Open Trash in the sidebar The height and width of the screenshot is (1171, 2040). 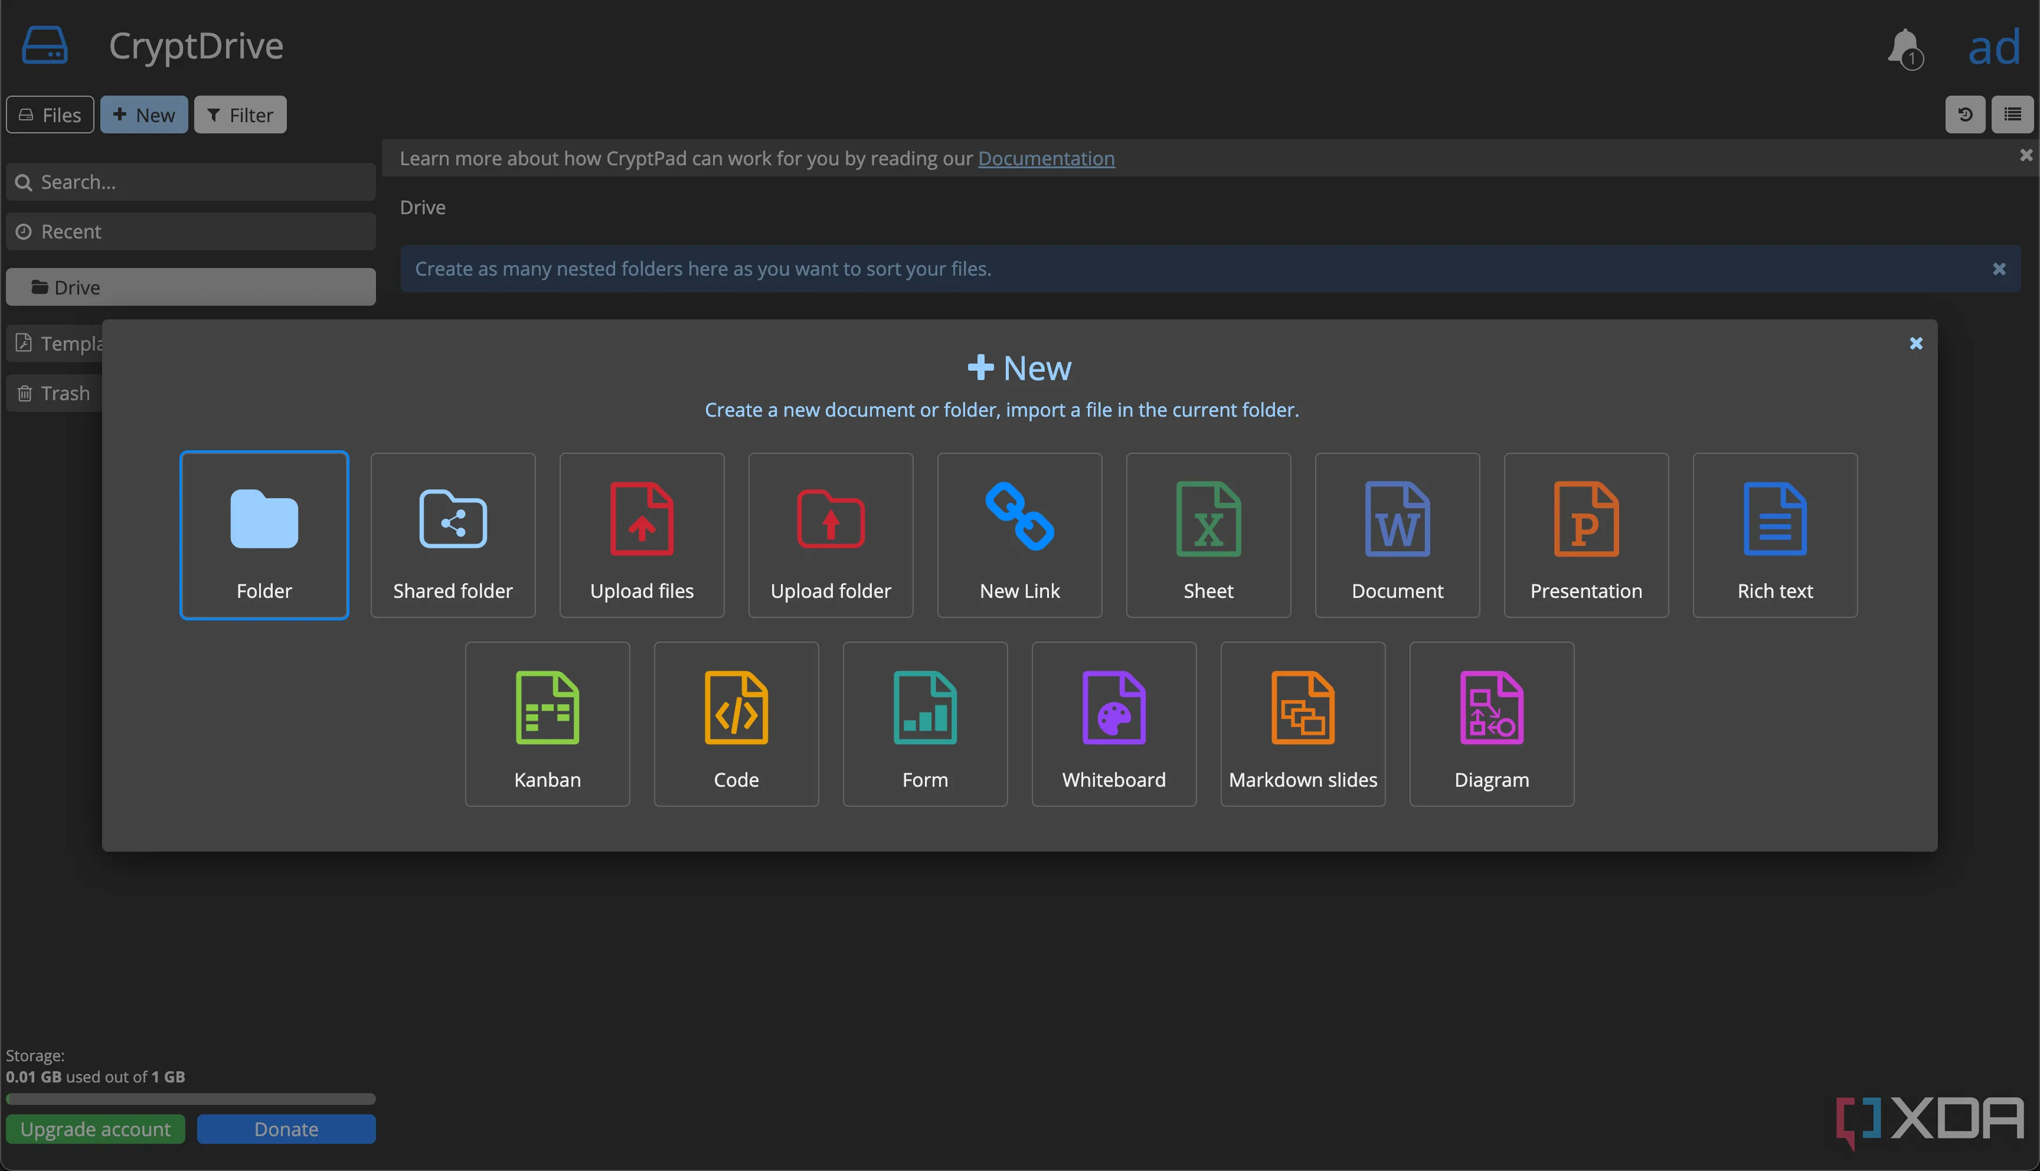pyautogui.click(x=55, y=393)
